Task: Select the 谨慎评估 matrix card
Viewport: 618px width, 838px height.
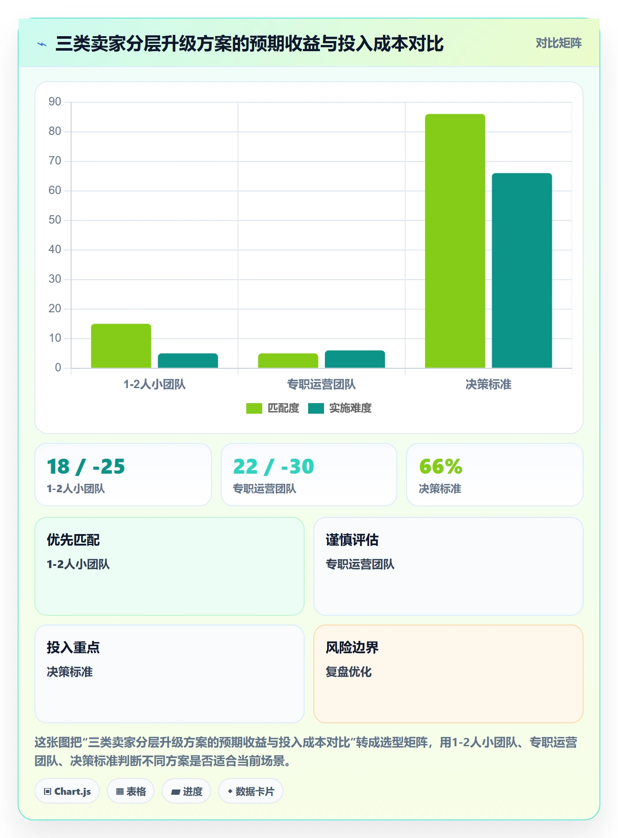Action: (x=448, y=566)
